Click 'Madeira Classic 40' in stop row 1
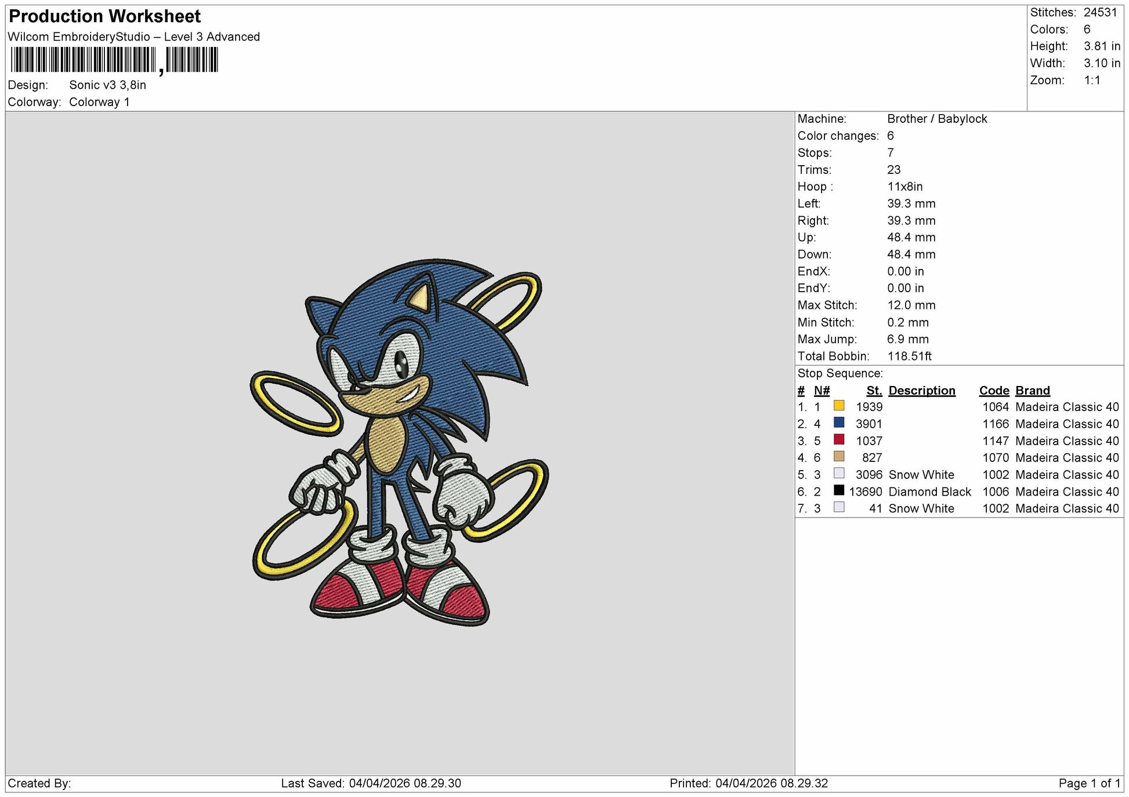The image size is (1129, 797). pyautogui.click(x=1067, y=407)
